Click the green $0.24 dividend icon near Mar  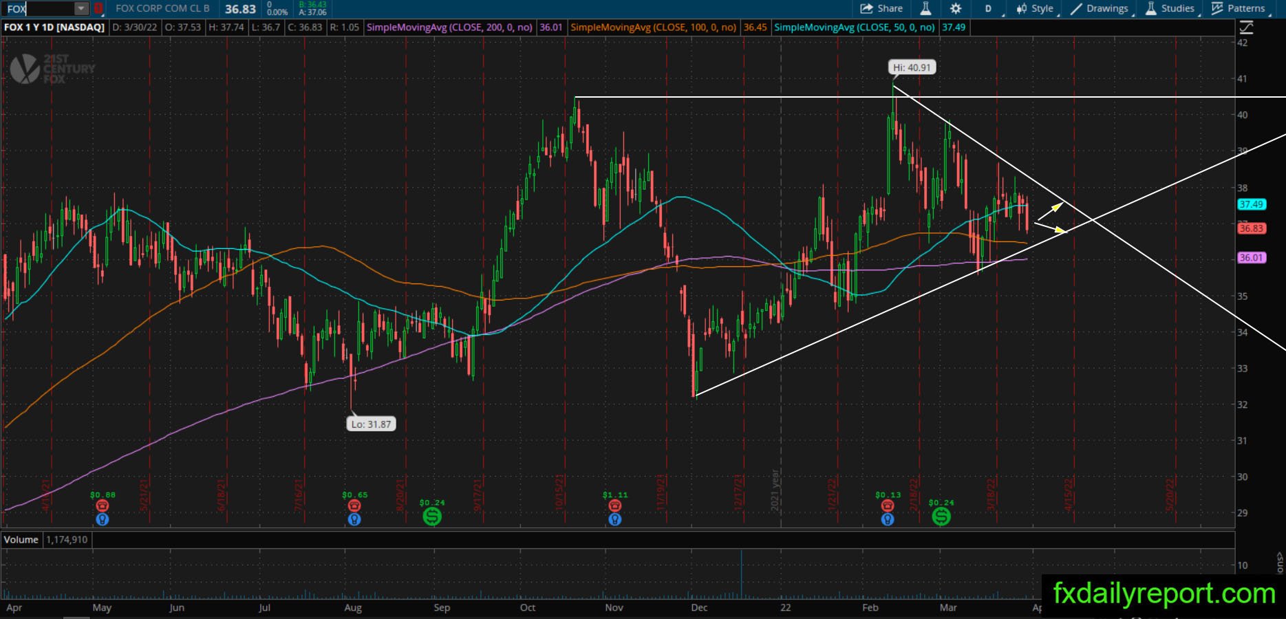(941, 516)
